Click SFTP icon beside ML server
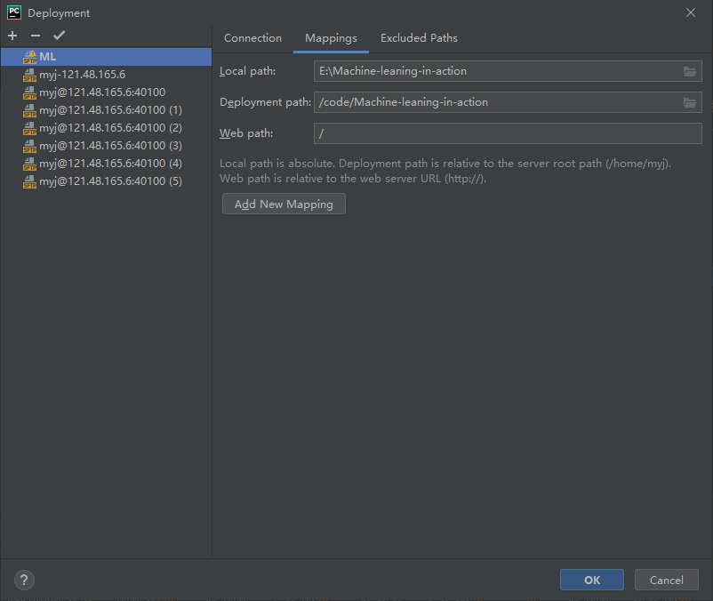 tap(29, 57)
